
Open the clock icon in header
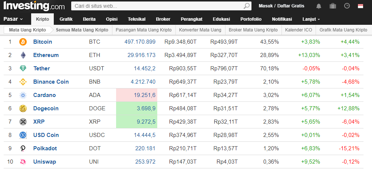(347, 6)
